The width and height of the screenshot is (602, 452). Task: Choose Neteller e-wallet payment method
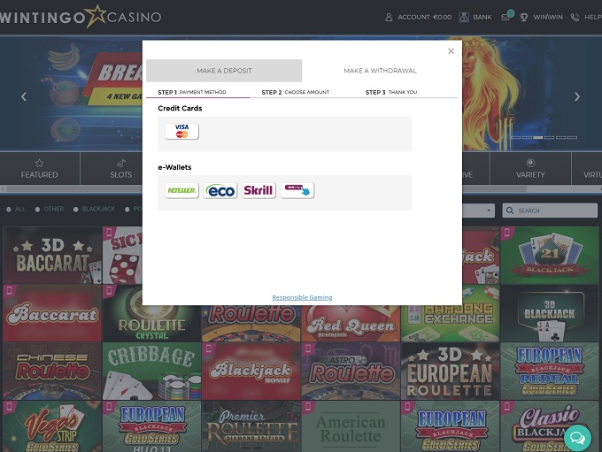click(181, 190)
